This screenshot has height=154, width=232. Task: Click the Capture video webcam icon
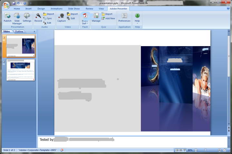tap(61, 16)
